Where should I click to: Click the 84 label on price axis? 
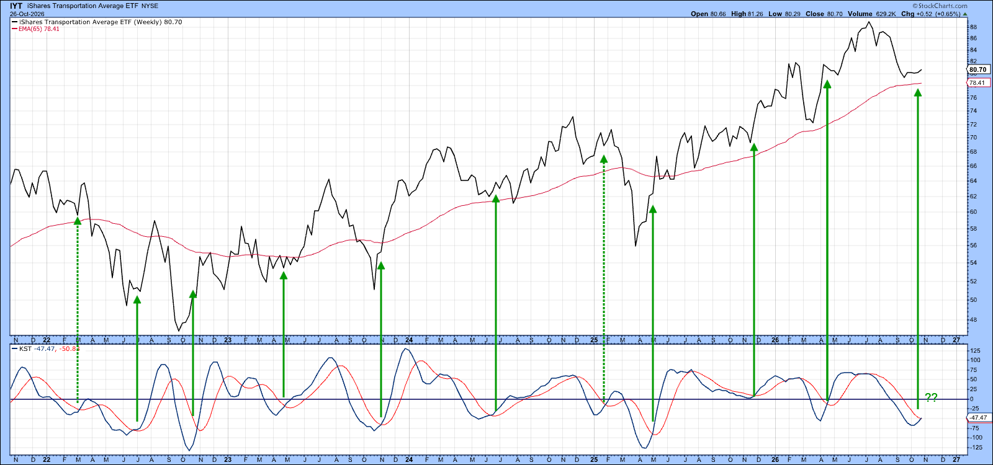(973, 50)
